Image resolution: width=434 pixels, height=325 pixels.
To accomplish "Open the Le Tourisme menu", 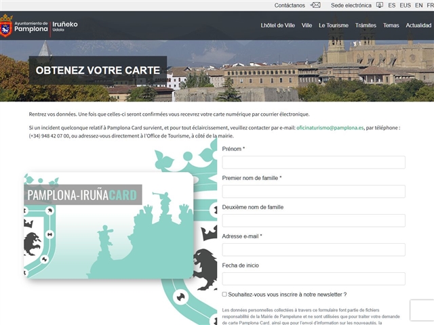I will pos(334,26).
